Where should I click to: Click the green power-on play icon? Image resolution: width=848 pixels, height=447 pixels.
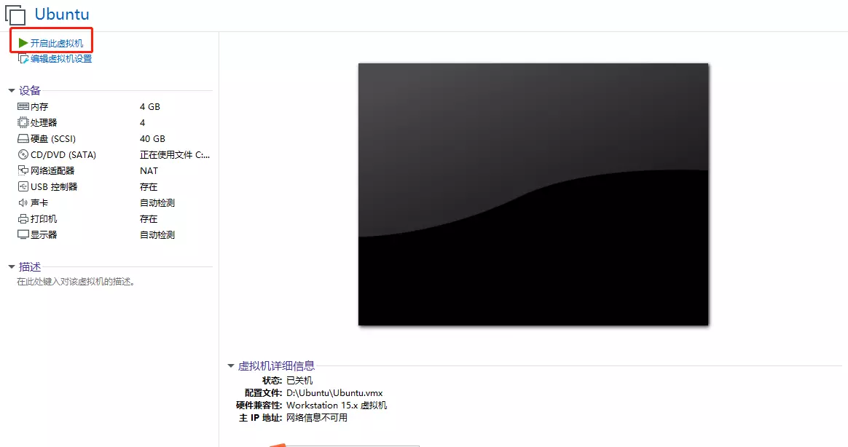tap(21, 41)
